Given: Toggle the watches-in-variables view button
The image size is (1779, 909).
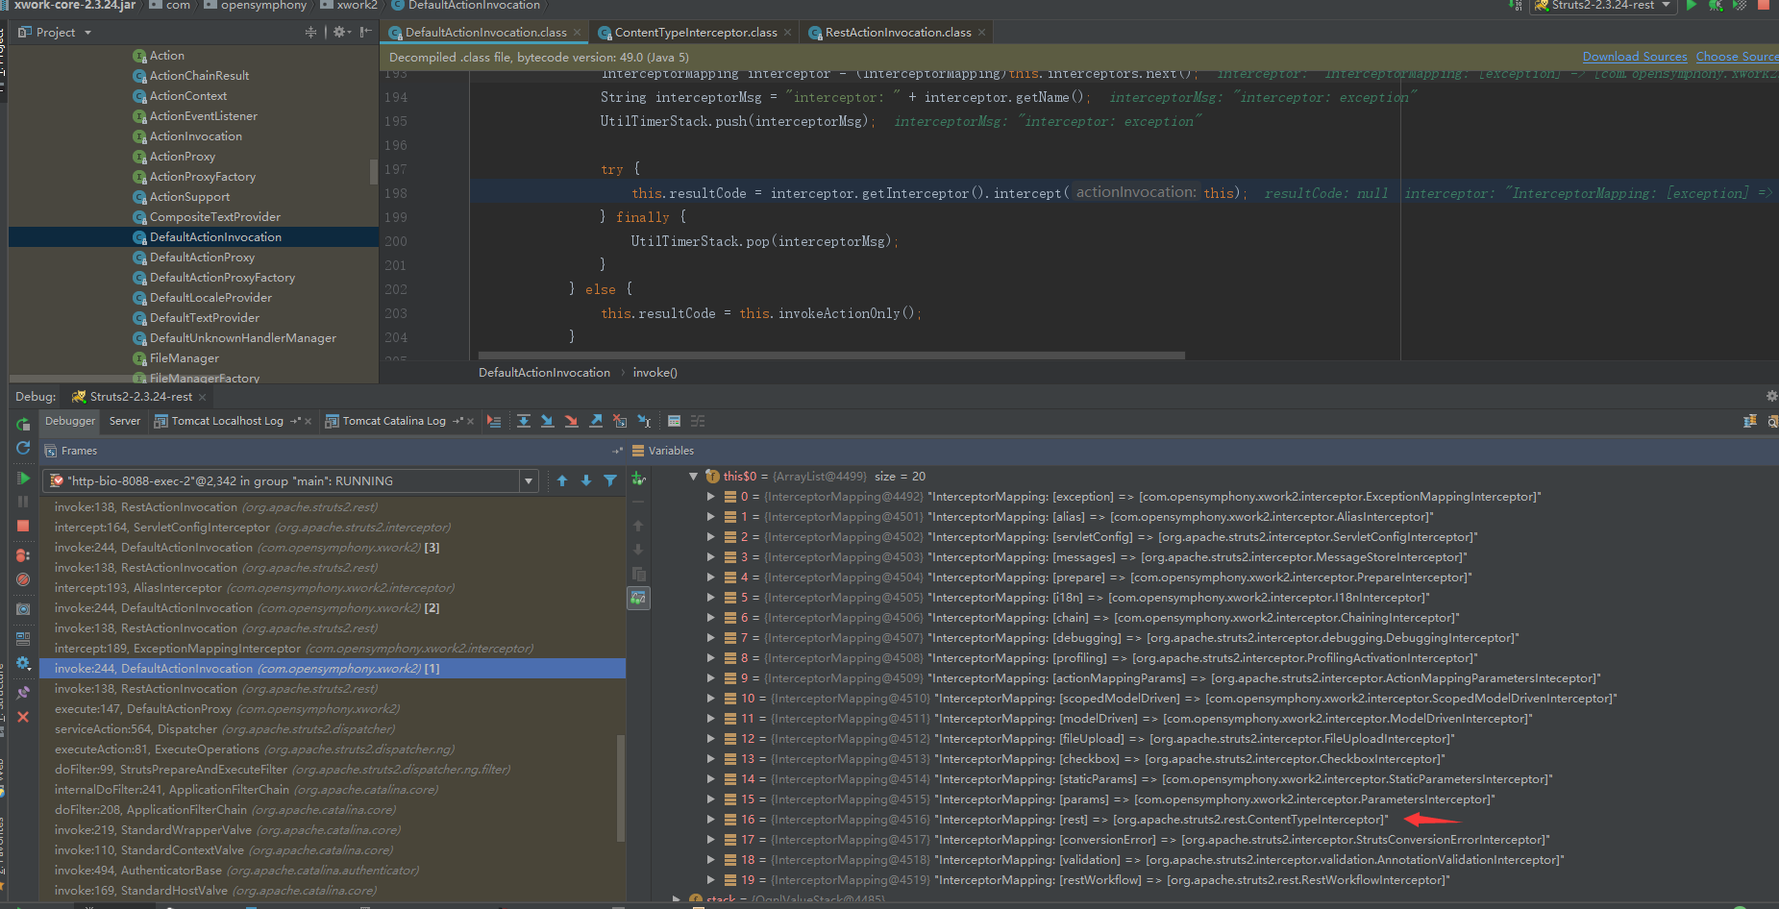Looking at the screenshot, I should pyautogui.click(x=638, y=598).
